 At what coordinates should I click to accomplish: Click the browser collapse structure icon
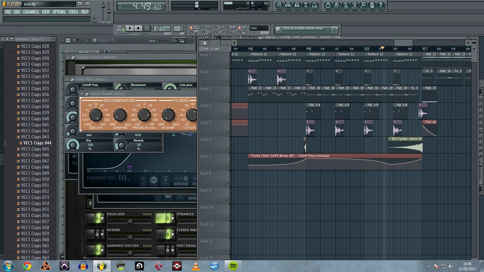tap(7, 39)
